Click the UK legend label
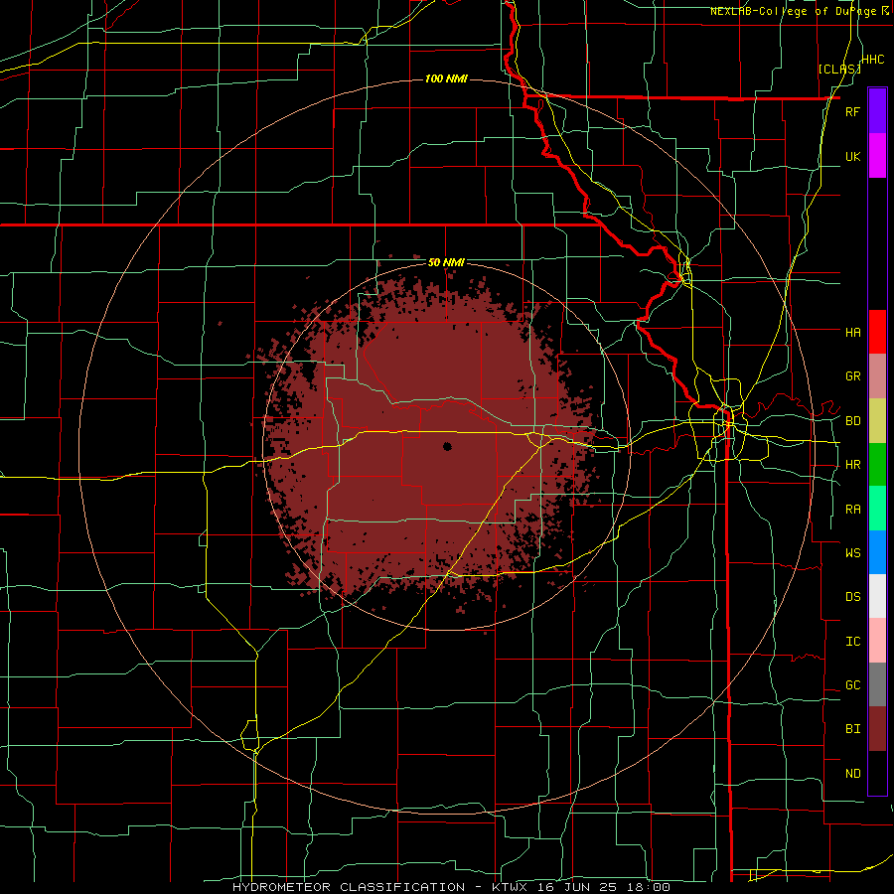 (x=852, y=156)
